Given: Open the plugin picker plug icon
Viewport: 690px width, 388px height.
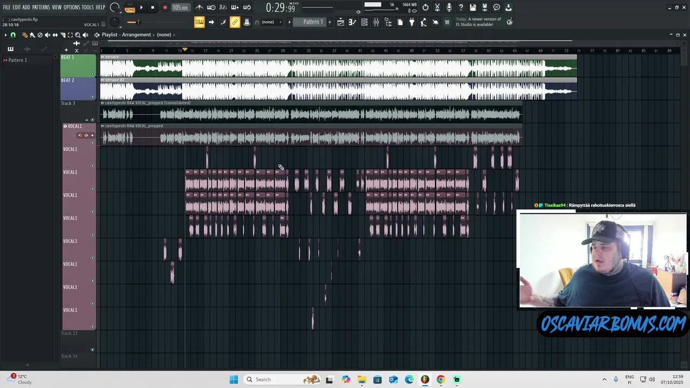Looking at the screenshot, I should pos(412,22).
